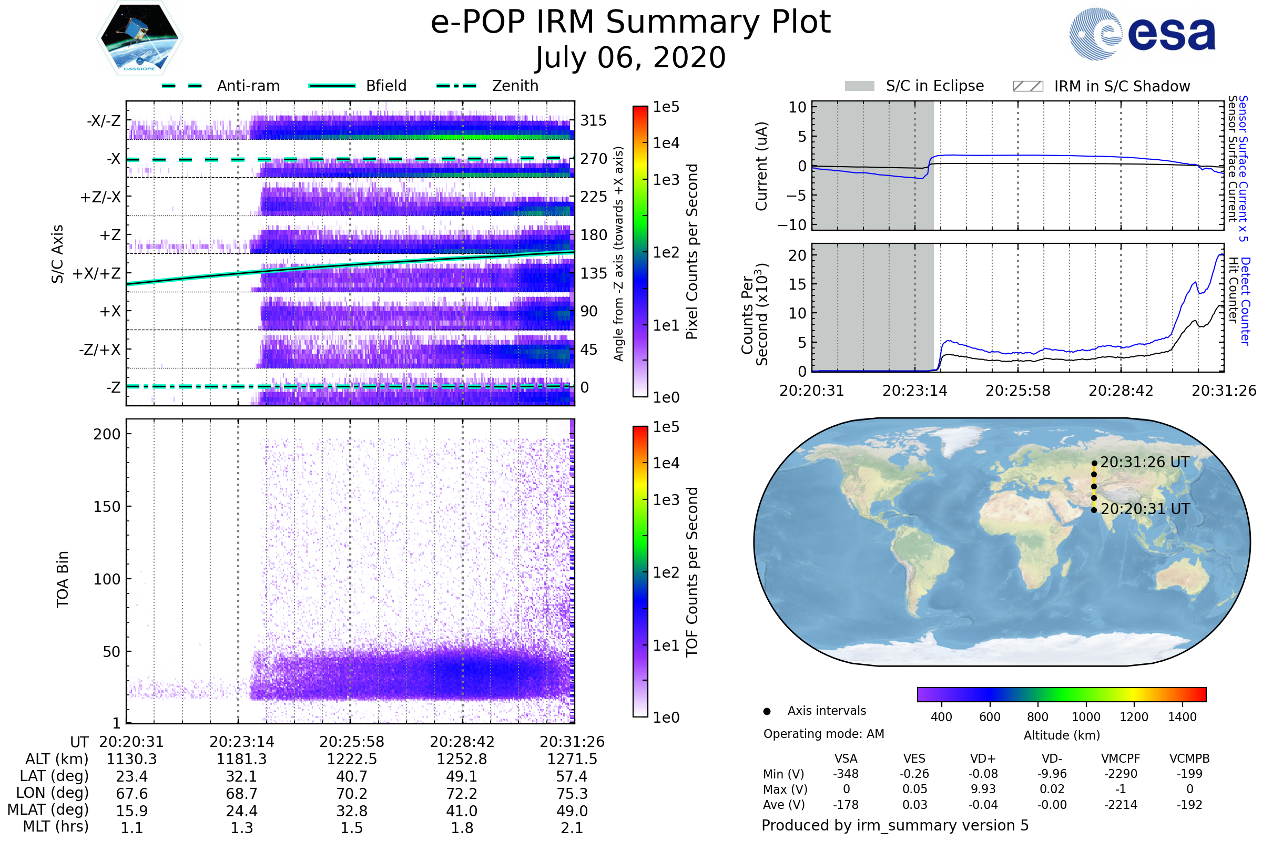
Task: Click Produced by irm_summary version 5 text
Action: click(895, 825)
